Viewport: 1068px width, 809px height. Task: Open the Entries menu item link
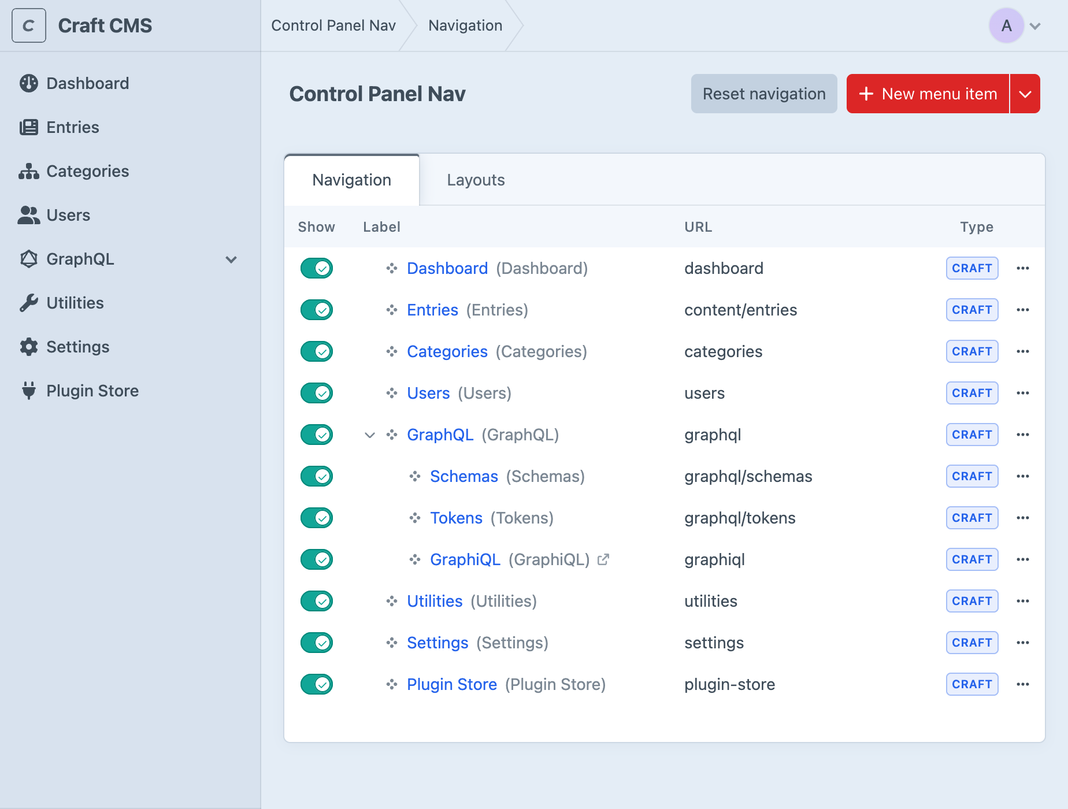coord(432,310)
